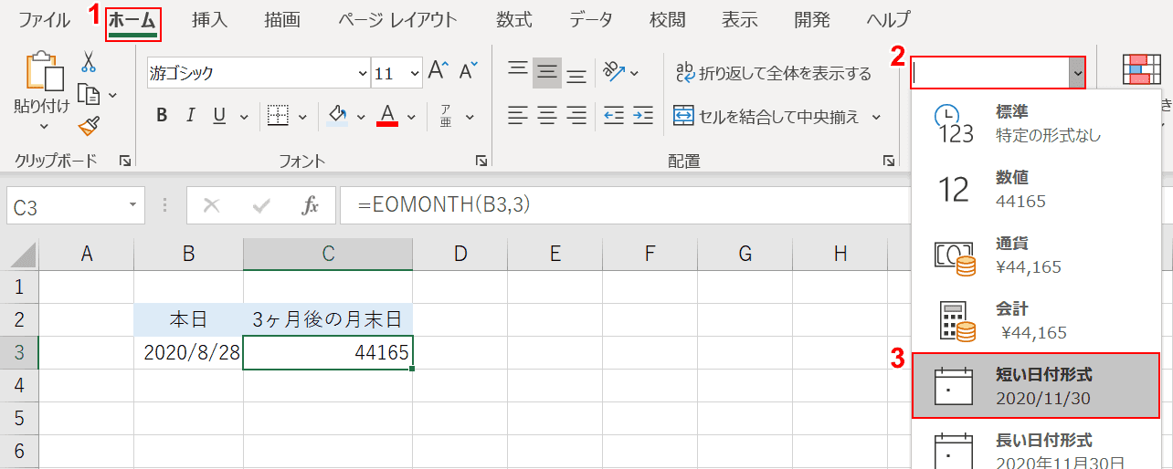Open font group dialog launcher
This screenshot has height=469, width=1173.
pyautogui.click(x=481, y=162)
